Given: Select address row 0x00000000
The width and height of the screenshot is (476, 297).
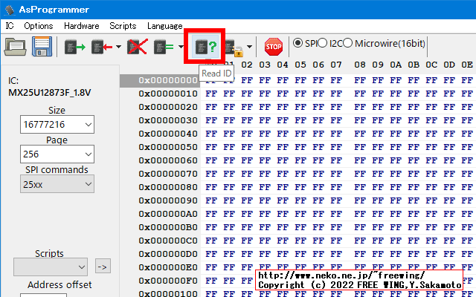Looking at the screenshot, I should 167,80.
